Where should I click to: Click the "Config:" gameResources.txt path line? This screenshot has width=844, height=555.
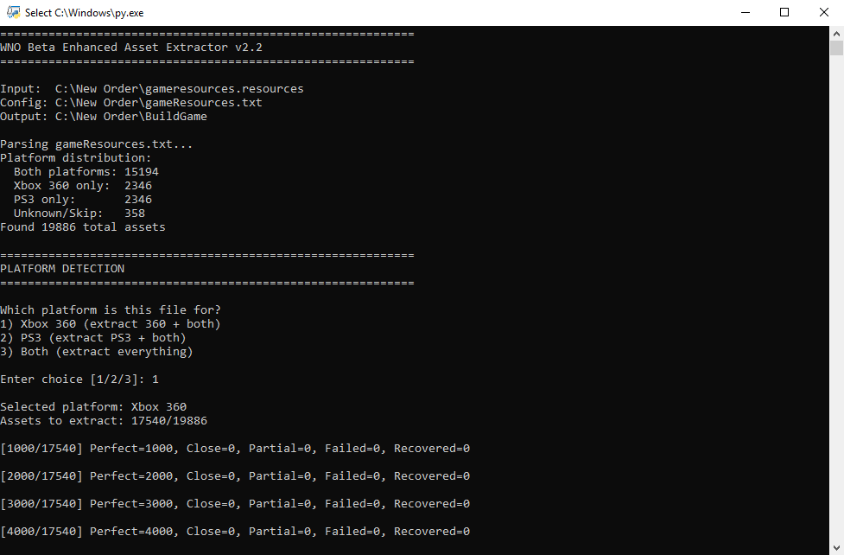coord(131,103)
